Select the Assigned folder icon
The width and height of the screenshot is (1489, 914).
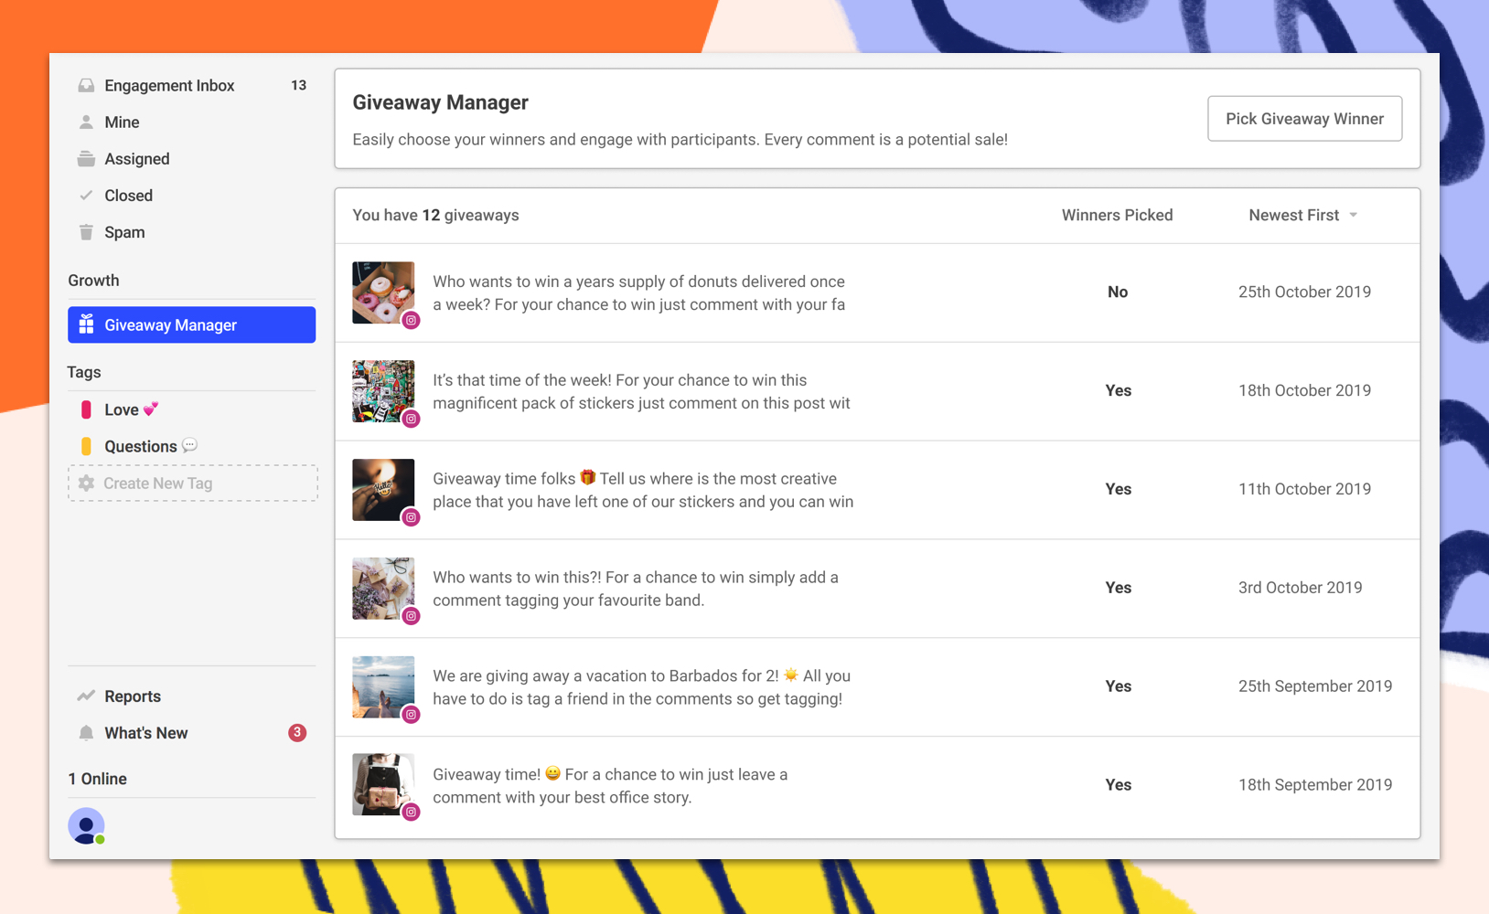pyautogui.click(x=86, y=159)
